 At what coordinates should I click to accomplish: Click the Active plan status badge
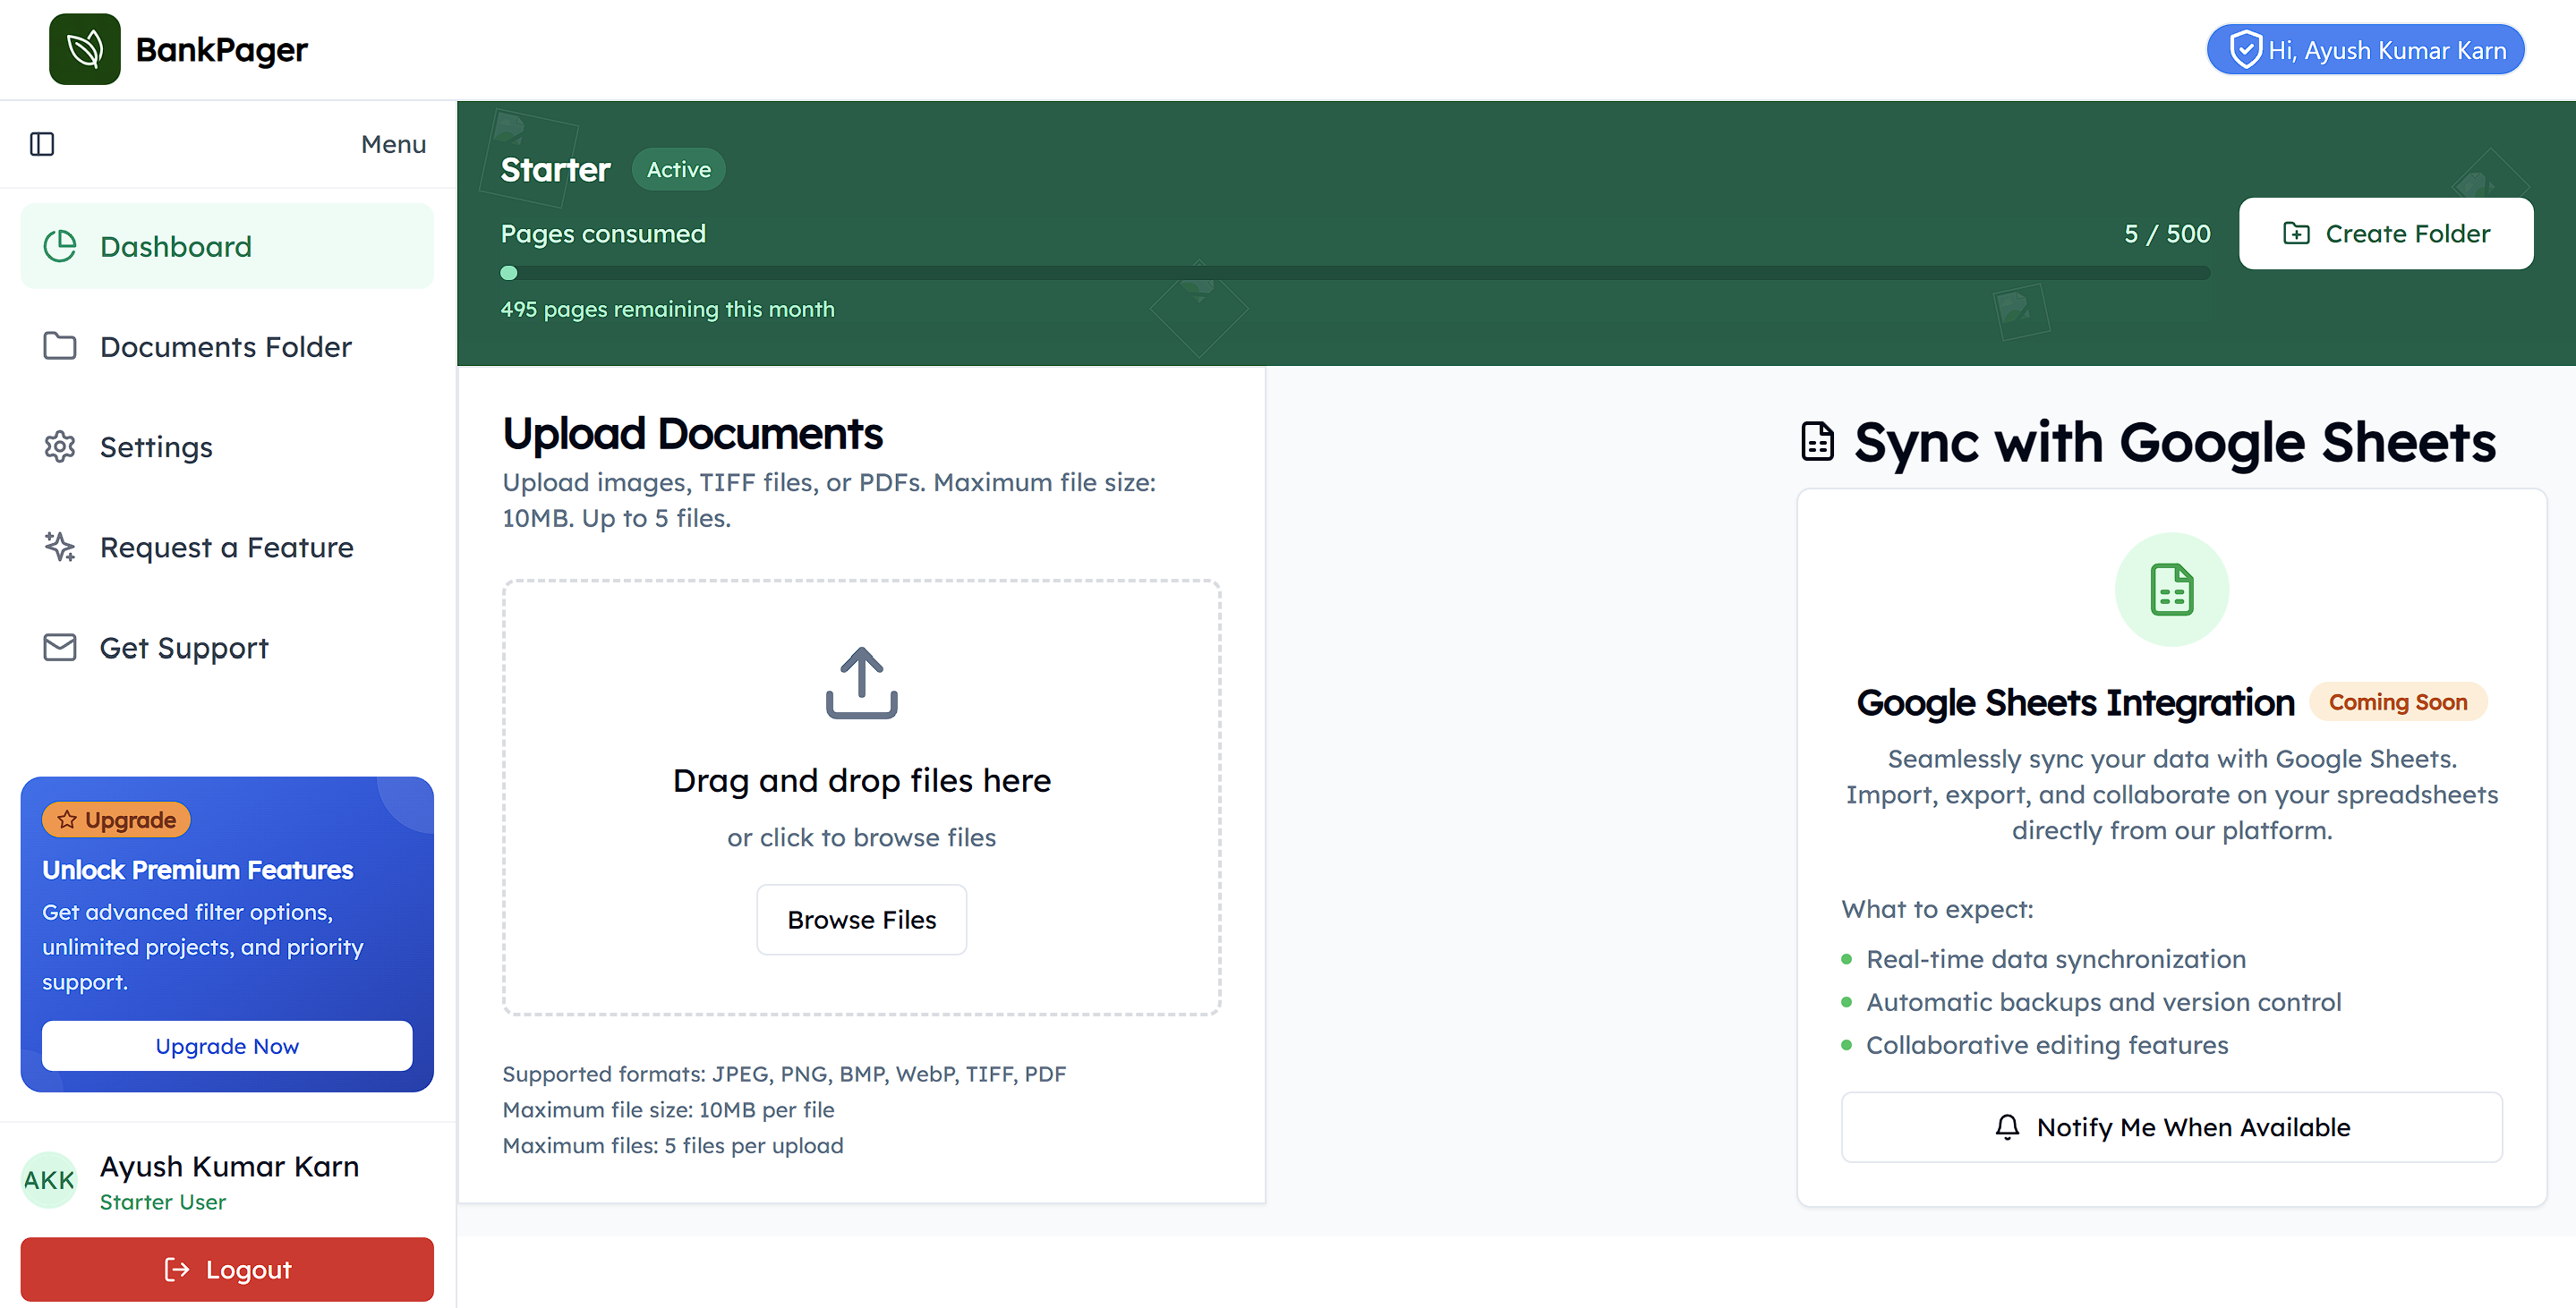pos(678,169)
